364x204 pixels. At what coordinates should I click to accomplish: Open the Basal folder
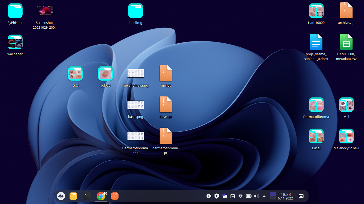click(x=316, y=136)
